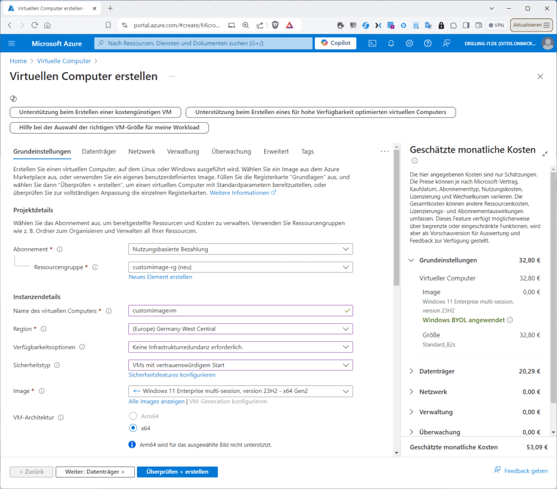Open the Region dropdown
Viewport: 557px width, 489px height.
click(x=240, y=329)
